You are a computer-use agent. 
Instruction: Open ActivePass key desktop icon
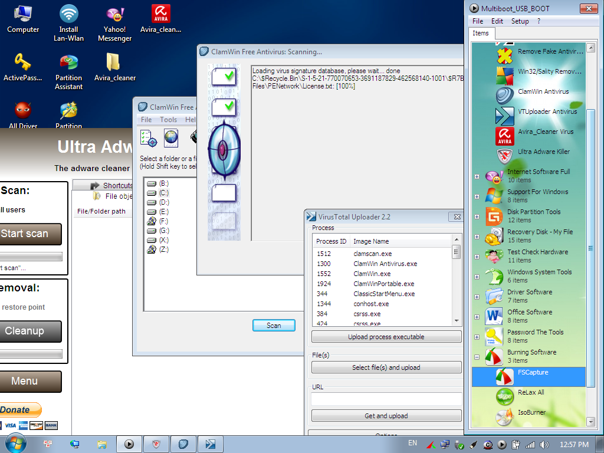pos(23,67)
